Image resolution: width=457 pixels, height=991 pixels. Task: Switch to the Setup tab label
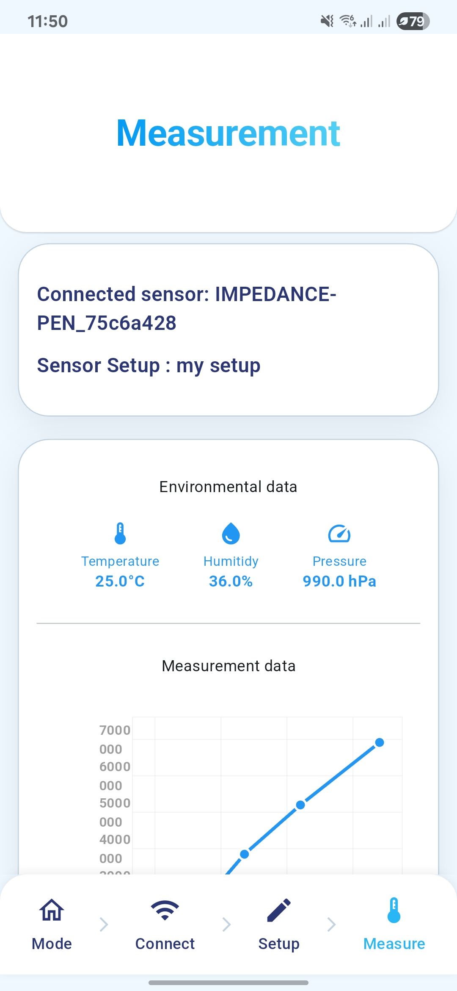[279, 944]
